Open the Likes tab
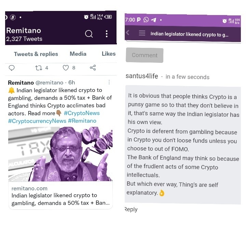This screenshot has width=246, height=246. pos(109,54)
